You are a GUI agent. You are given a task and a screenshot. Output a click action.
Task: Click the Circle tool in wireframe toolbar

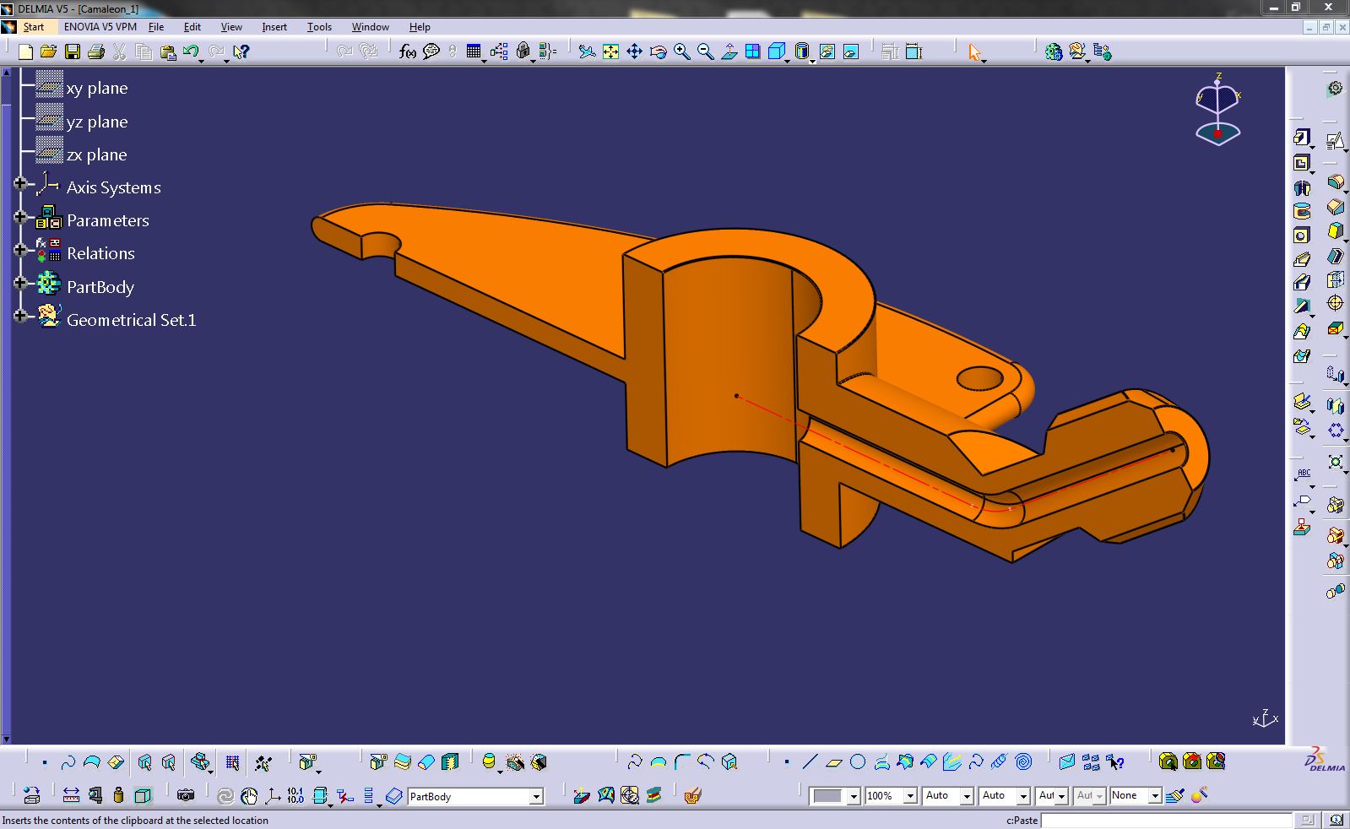coord(858,762)
